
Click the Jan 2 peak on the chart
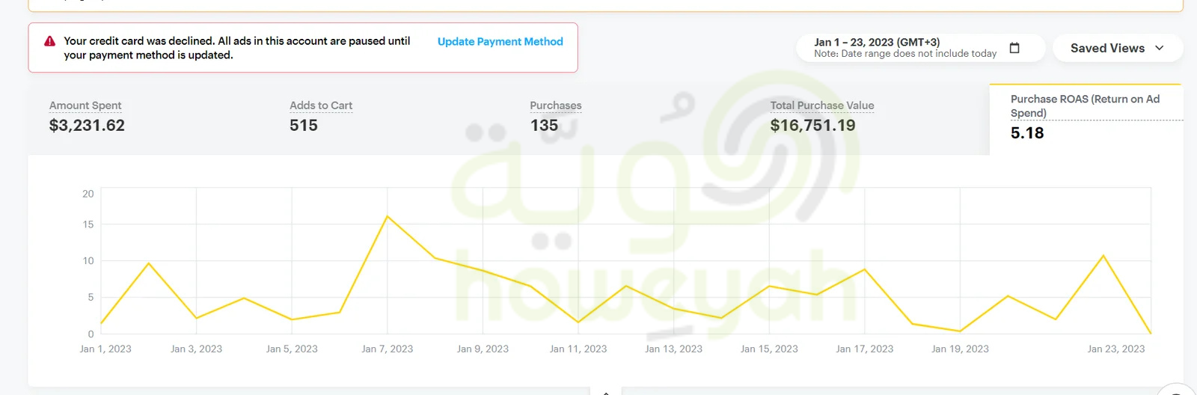click(x=149, y=263)
